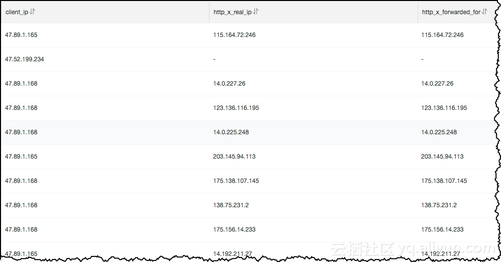Click real IP 14.0.227.26 cell
501x262 pixels.
tap(229, 84)
